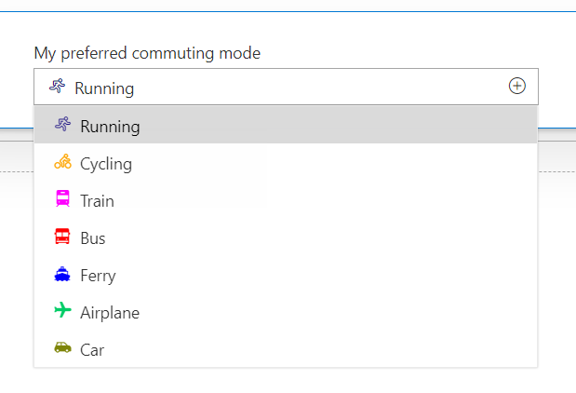Viewport: 576px width, 393px height.
Task: Dismiss the dropdown by clicking blank area below the list
Action: coord(279,382)
